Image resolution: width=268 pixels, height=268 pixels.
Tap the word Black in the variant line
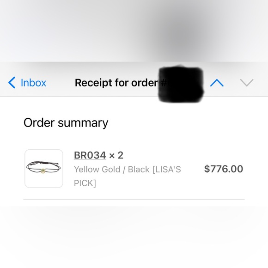139,170
